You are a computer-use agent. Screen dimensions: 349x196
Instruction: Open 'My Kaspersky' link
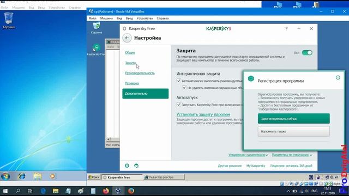(256, 166)
